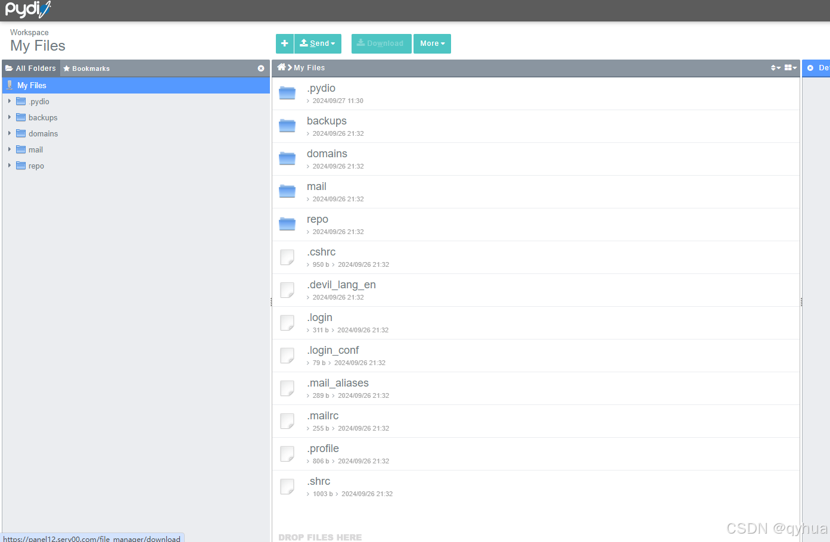Switch to the All Folders tab

click(x=31, y=68)
